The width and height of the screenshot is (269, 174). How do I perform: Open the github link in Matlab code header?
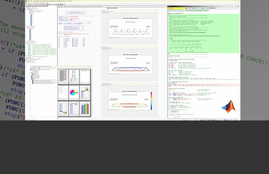(x=197, y=10)
